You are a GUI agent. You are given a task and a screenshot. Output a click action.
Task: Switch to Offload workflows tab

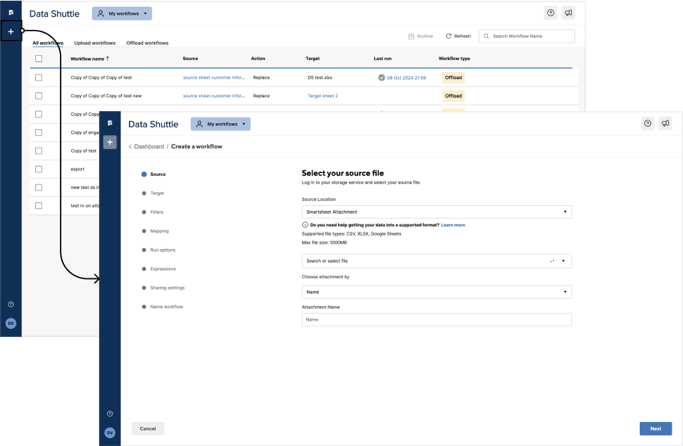(147, 43)
